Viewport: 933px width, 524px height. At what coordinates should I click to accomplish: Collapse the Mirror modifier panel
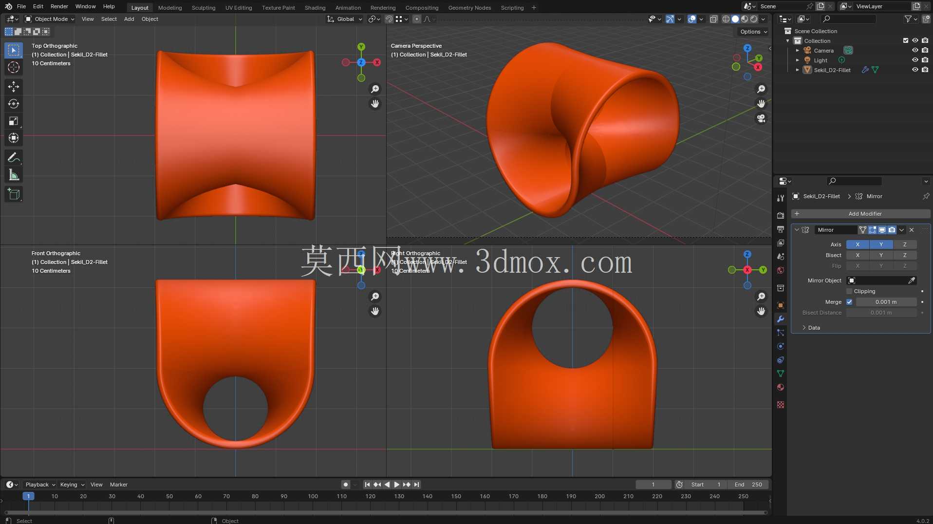(797, 230)
